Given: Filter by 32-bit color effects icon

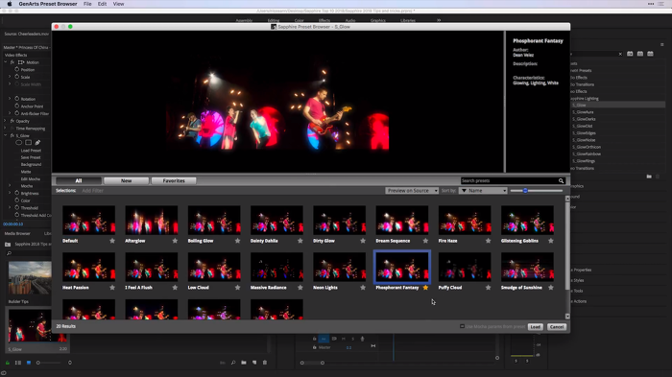Looking at the screenshot, I should point(640,54).
